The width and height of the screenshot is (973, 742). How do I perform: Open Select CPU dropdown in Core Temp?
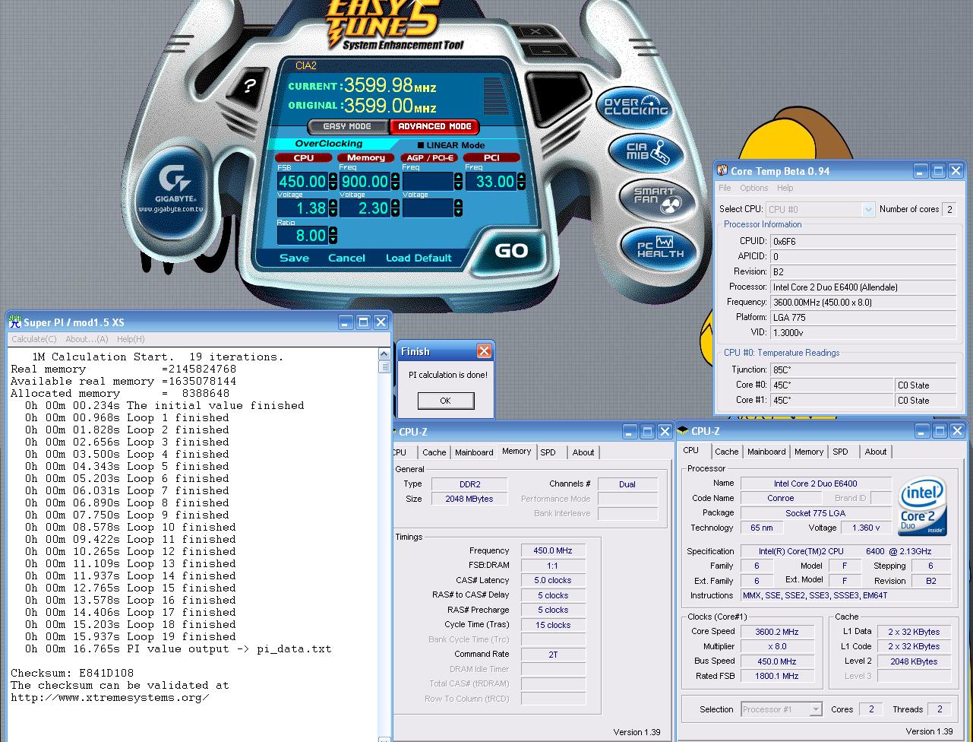(868, 209)
